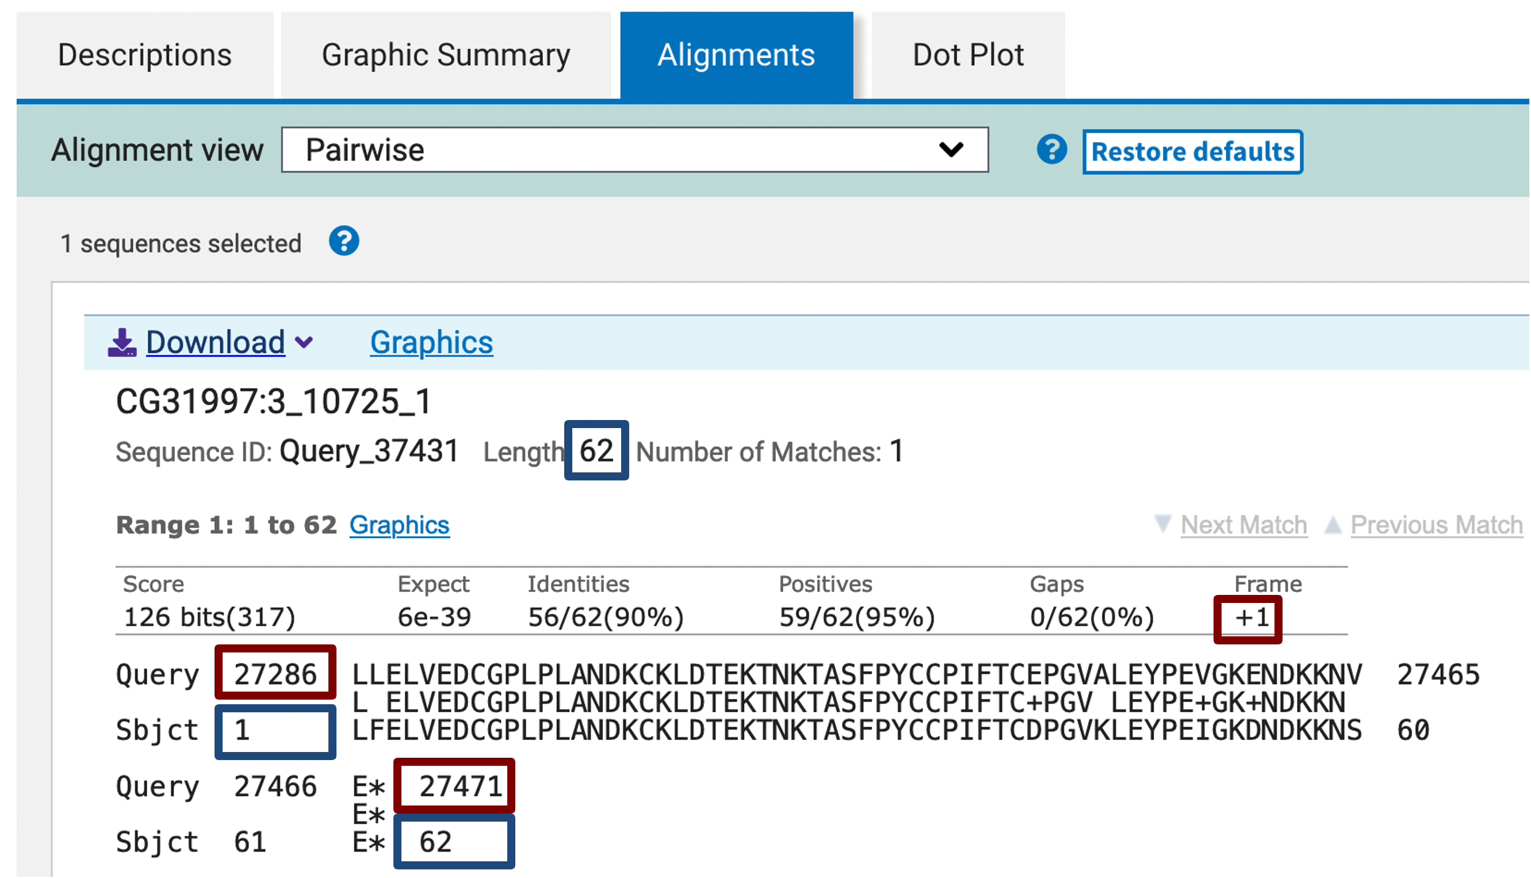
Task: Click the Next Match down-triangle icon
Action: point(1163,523)
